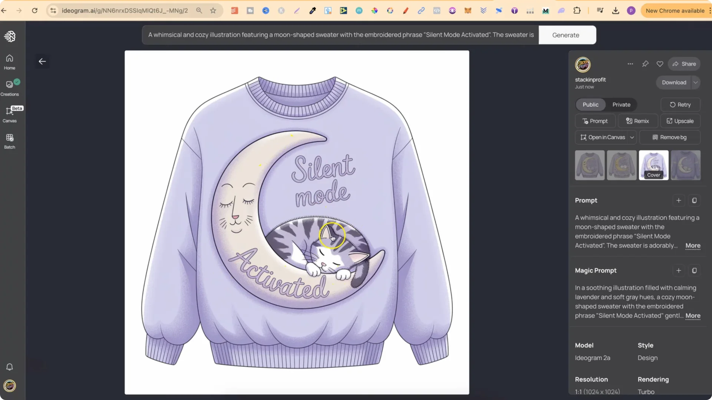
Task: Open the Creations panel
Action: [x=9, y=87]
